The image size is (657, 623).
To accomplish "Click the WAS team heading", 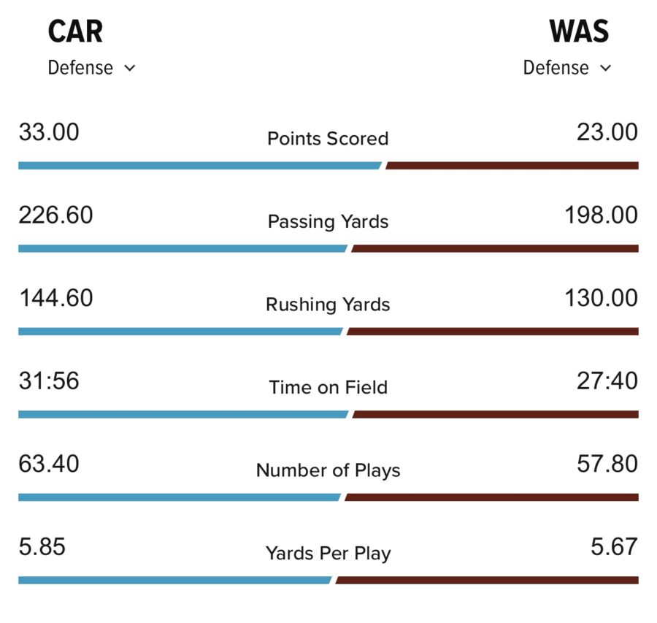I will [x=579, y=32].
